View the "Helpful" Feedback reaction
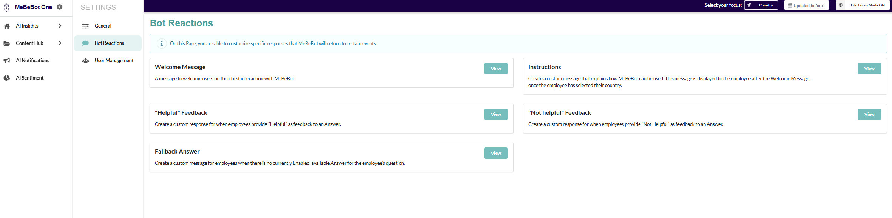 pyautogui.click(x=495, y=114)
